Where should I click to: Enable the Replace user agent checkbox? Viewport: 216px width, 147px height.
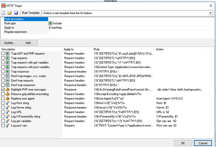pyautogui.click(x=3, y=99)
